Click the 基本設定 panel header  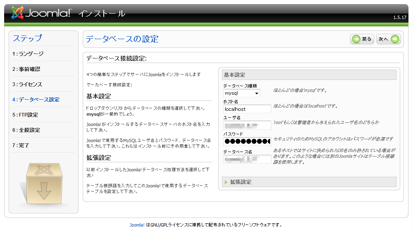[309, 75]
